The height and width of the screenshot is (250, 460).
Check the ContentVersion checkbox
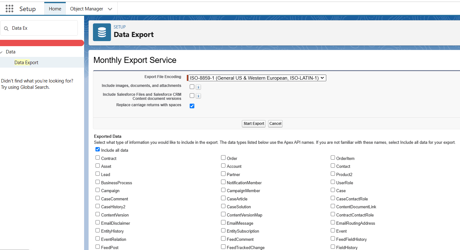[x=98, y=214]
